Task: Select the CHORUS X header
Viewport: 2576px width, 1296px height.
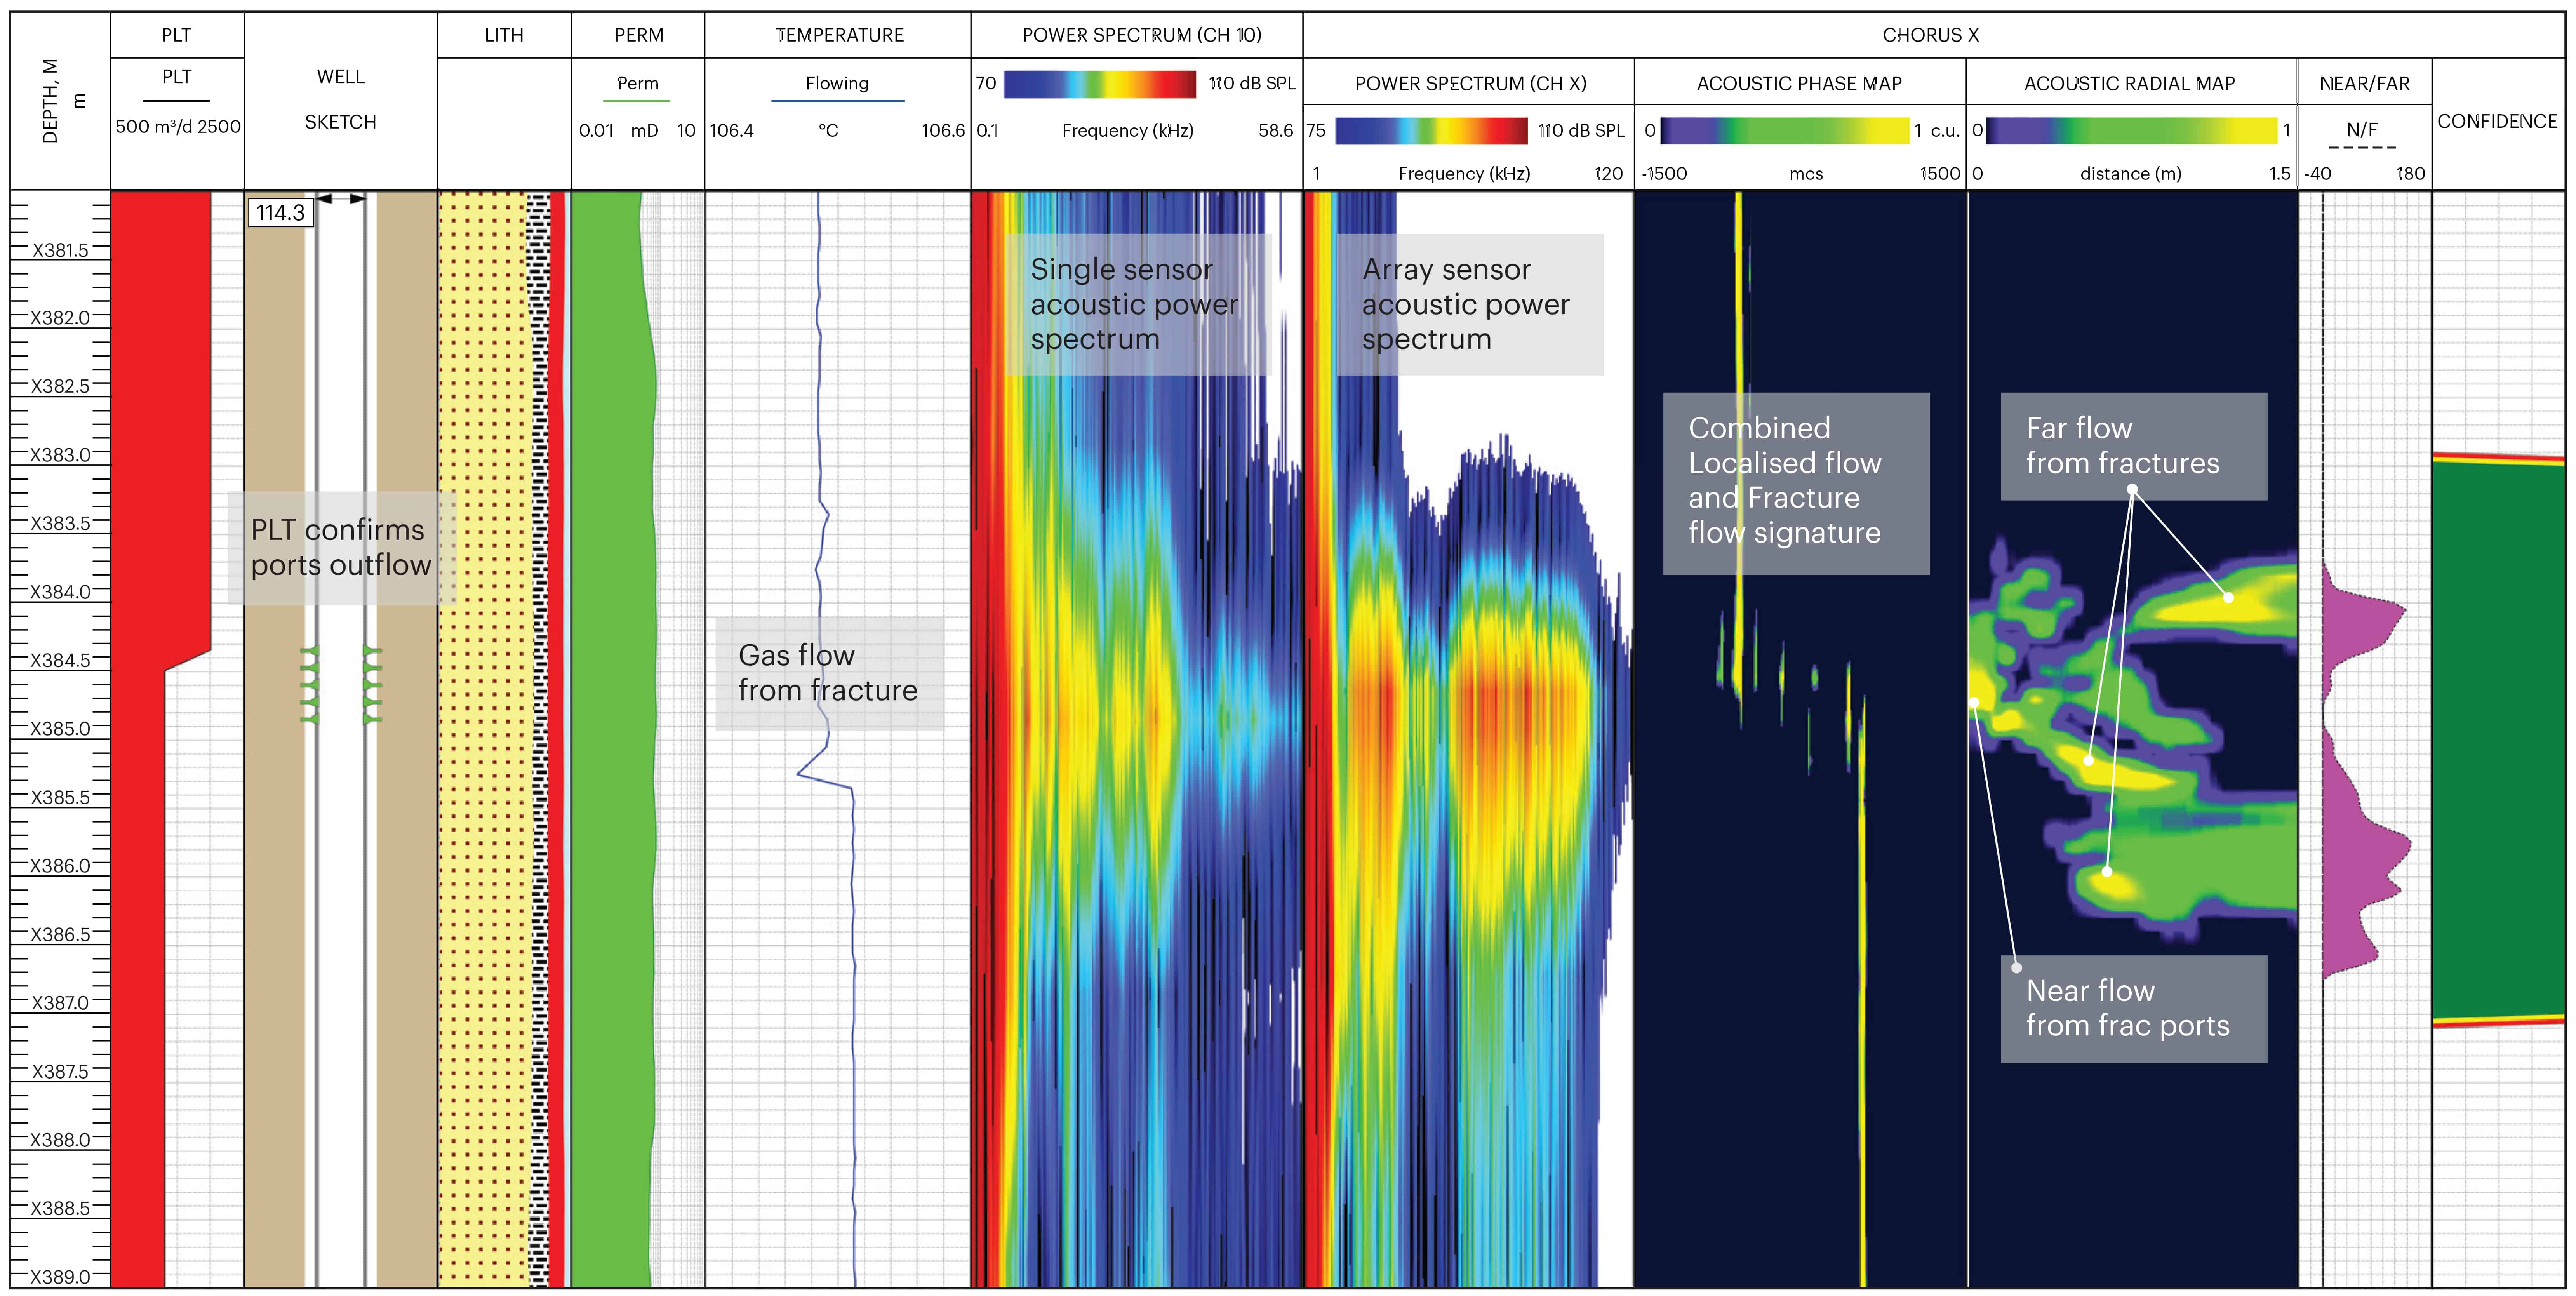Action: (1930, 35)
